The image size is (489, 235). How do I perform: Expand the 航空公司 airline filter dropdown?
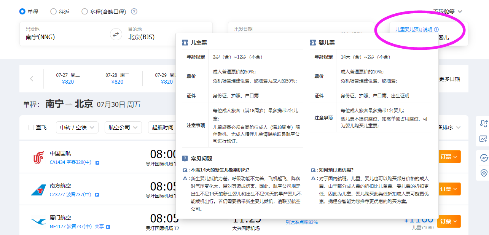tap(123, 127)
